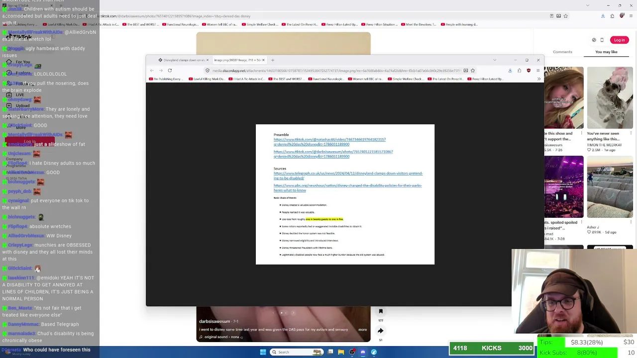The image size is (637, 358).
Task: Open the Windows Start menu
Action: pyautogui.click(x=263, y=352)
